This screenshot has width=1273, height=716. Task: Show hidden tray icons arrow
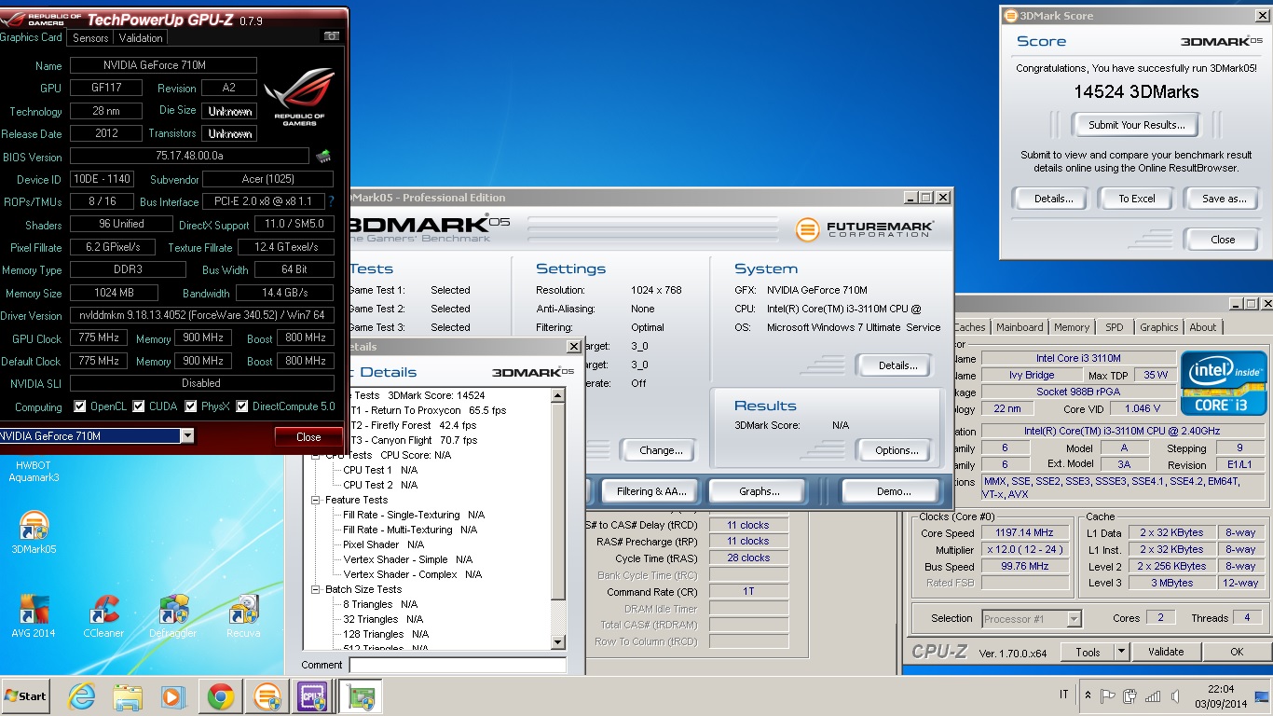[1088, 695]
